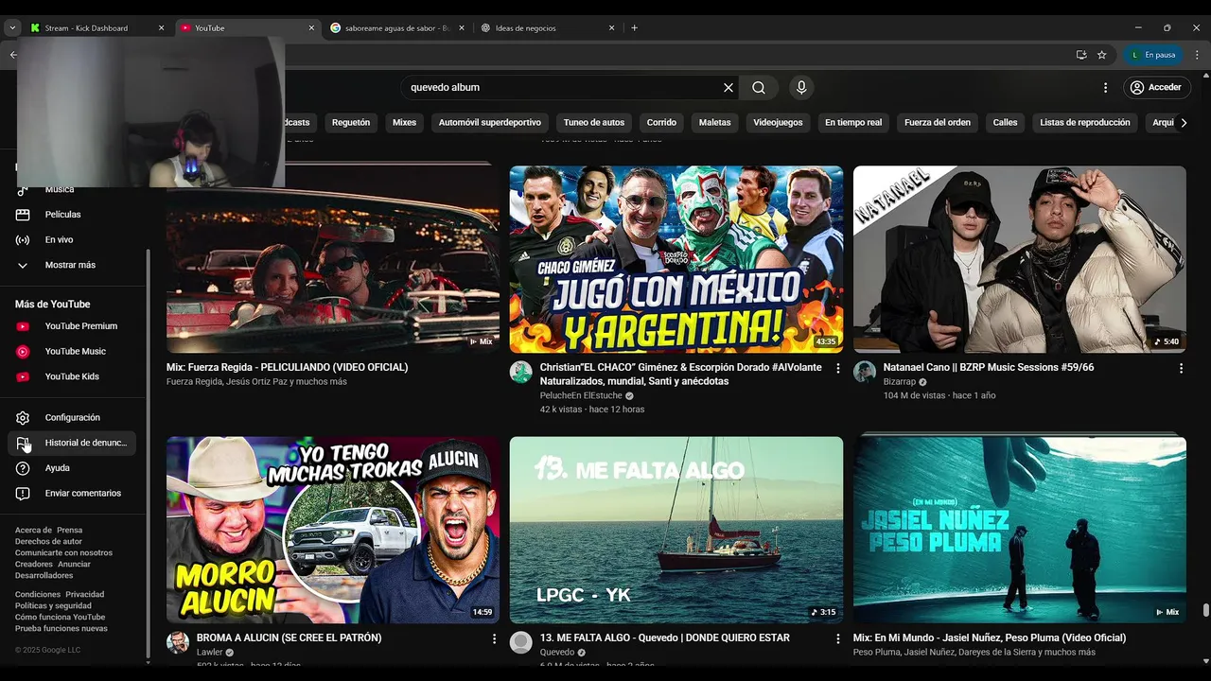Select the Calles filter chip
1211x681 pixels.
point(1005,122)
